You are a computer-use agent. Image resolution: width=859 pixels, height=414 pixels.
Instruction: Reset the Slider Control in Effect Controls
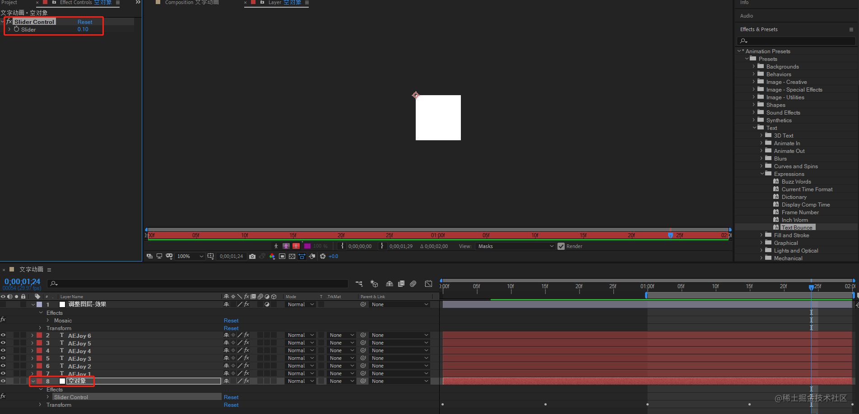pyautogui.click(x=85, y=22)
